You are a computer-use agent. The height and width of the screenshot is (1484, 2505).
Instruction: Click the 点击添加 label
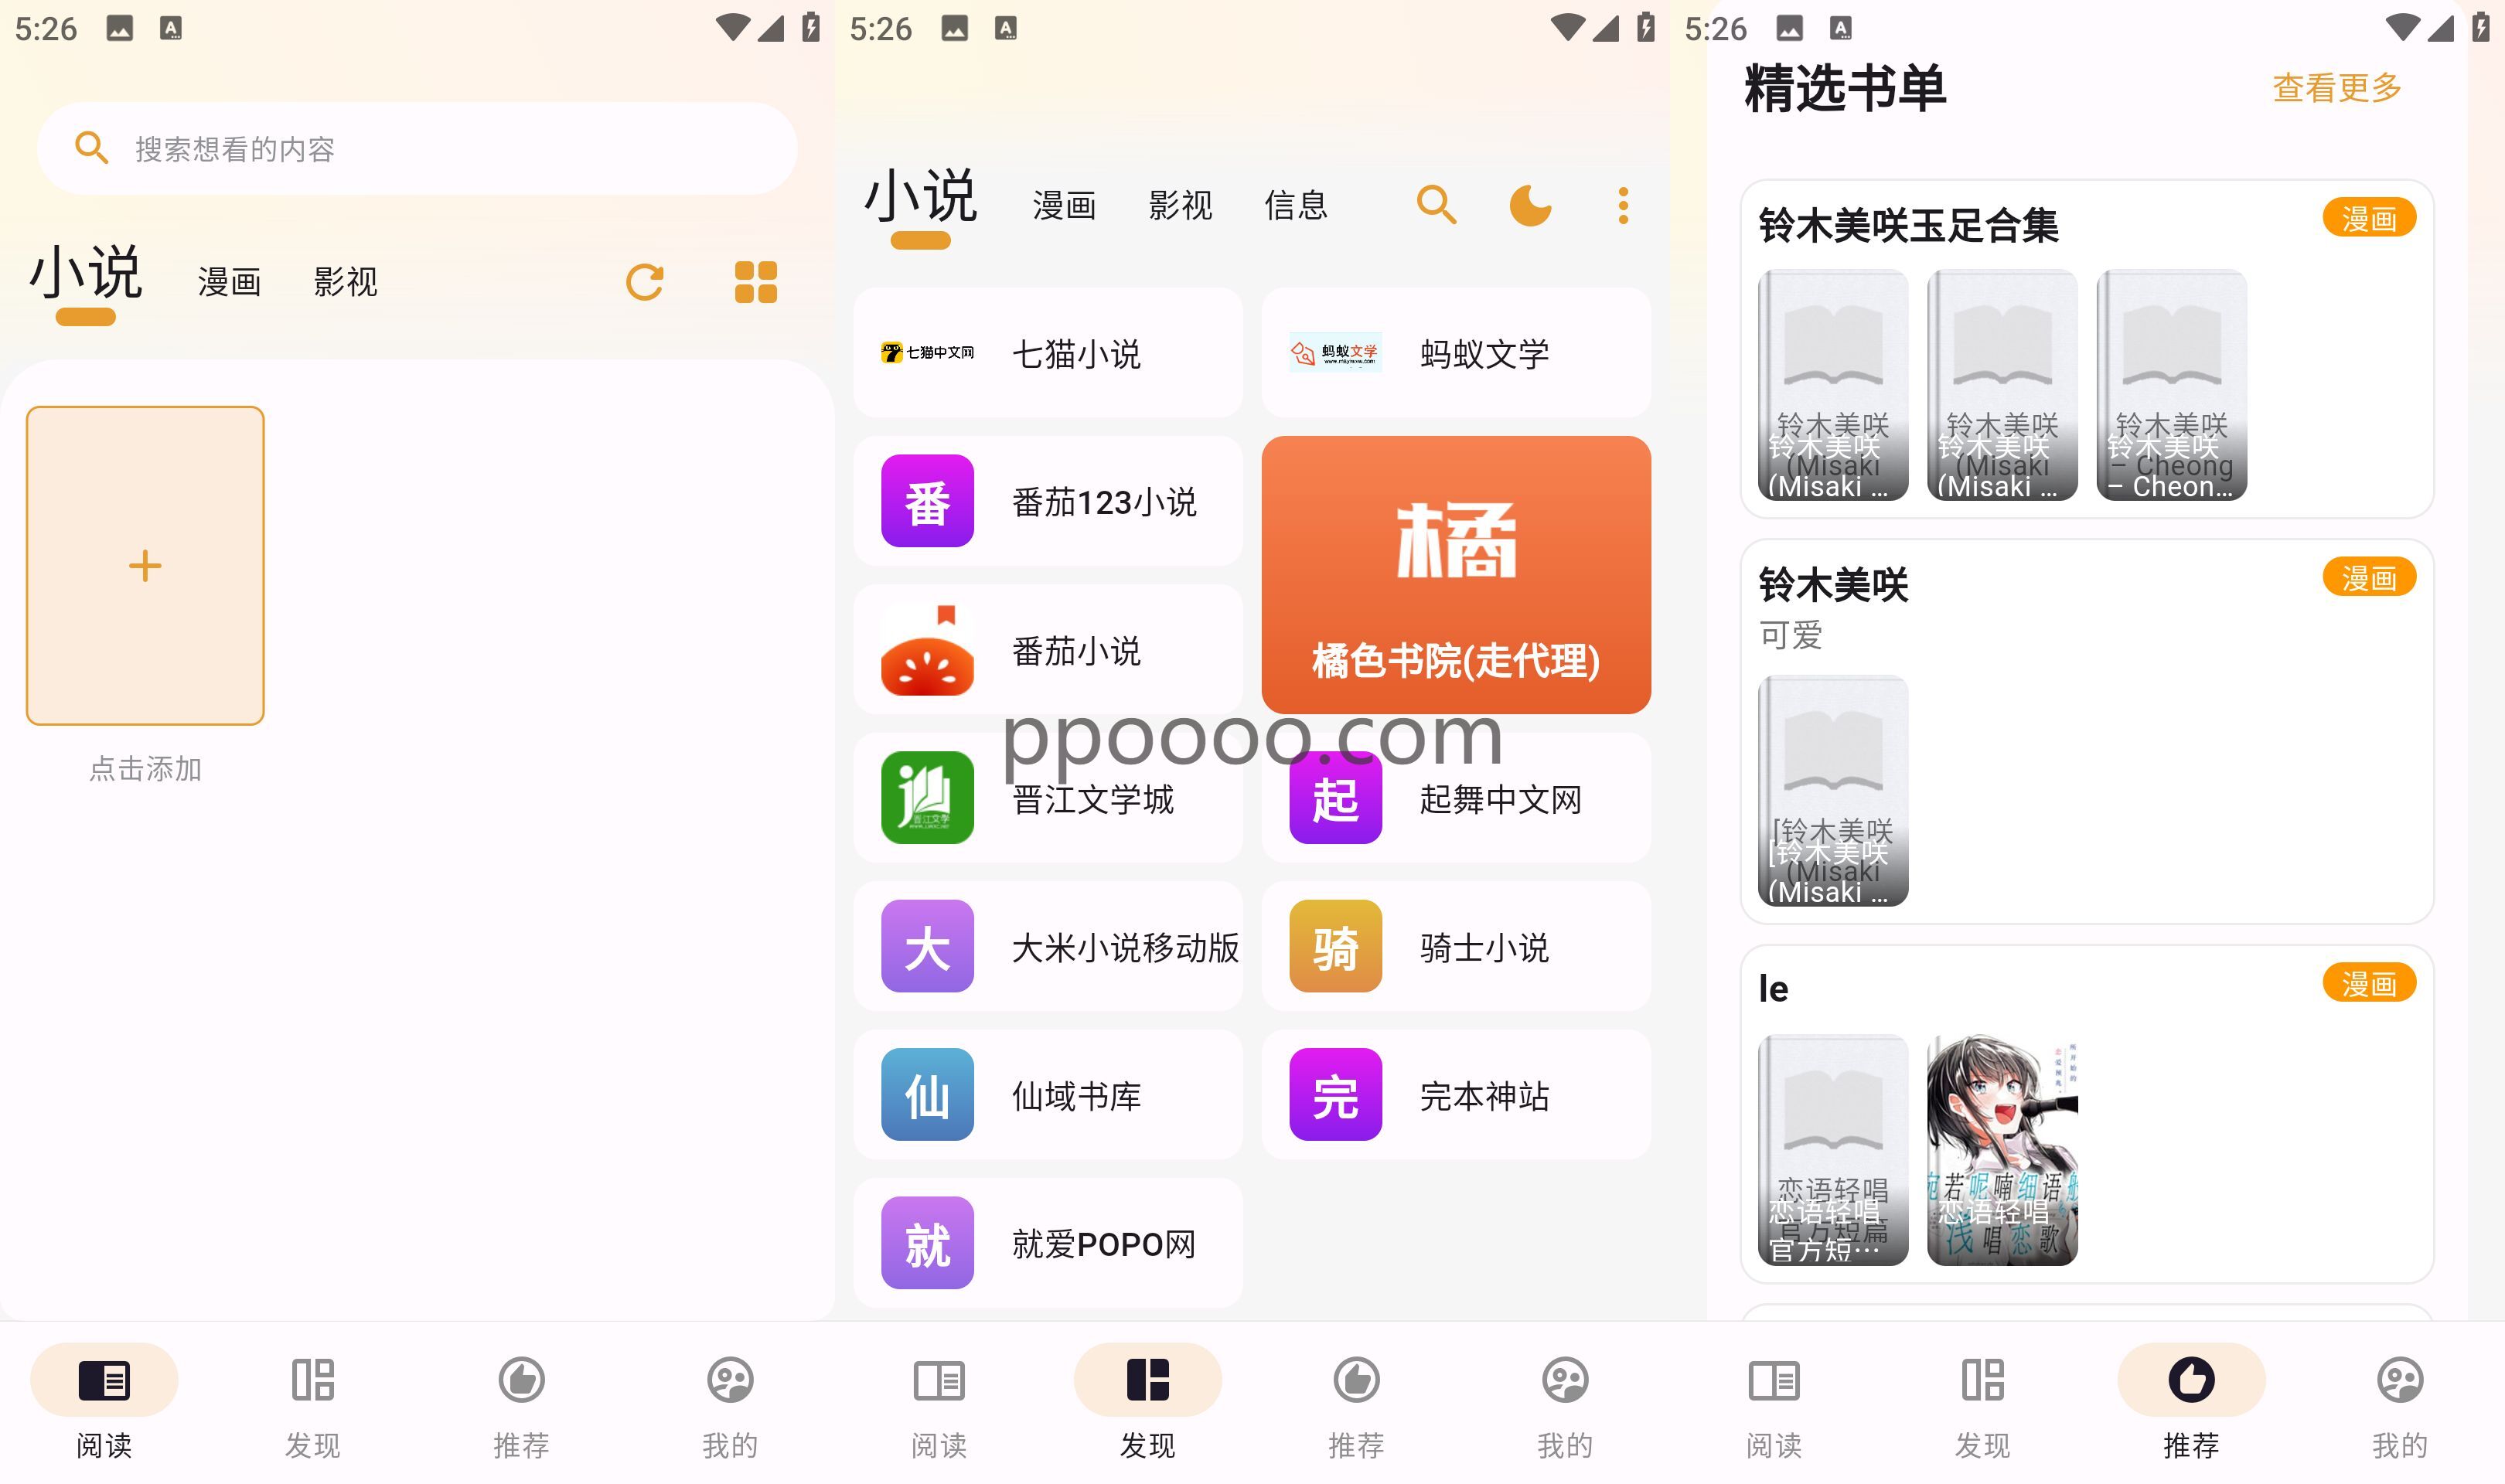tap(146, 769)
